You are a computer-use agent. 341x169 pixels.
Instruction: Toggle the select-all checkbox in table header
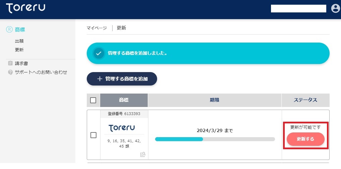pyautogui.click(x=93, y=100)
